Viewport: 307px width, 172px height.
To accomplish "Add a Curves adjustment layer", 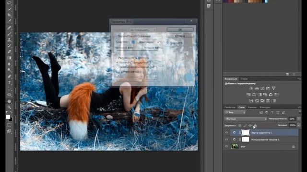I will click(262, 88).
